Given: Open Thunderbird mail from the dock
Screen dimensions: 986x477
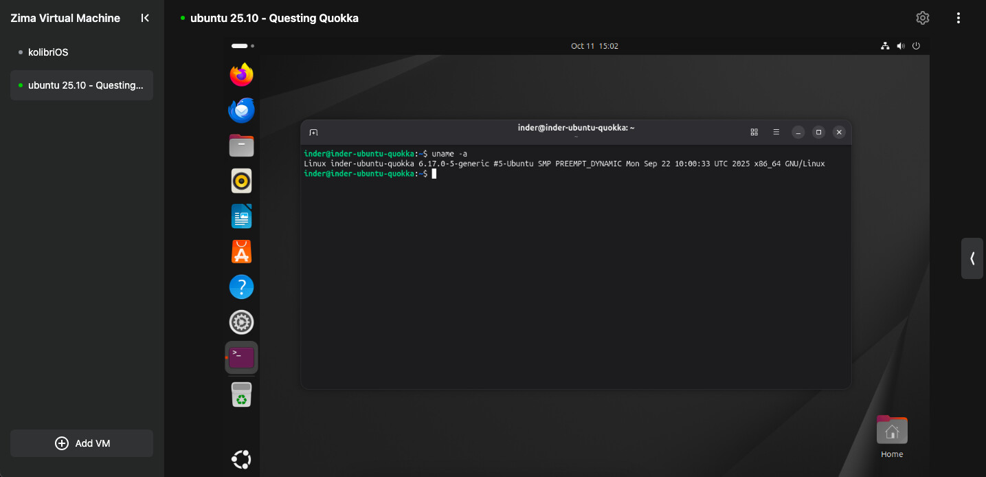Looking at the screenshot, I should tap(241, 110).
